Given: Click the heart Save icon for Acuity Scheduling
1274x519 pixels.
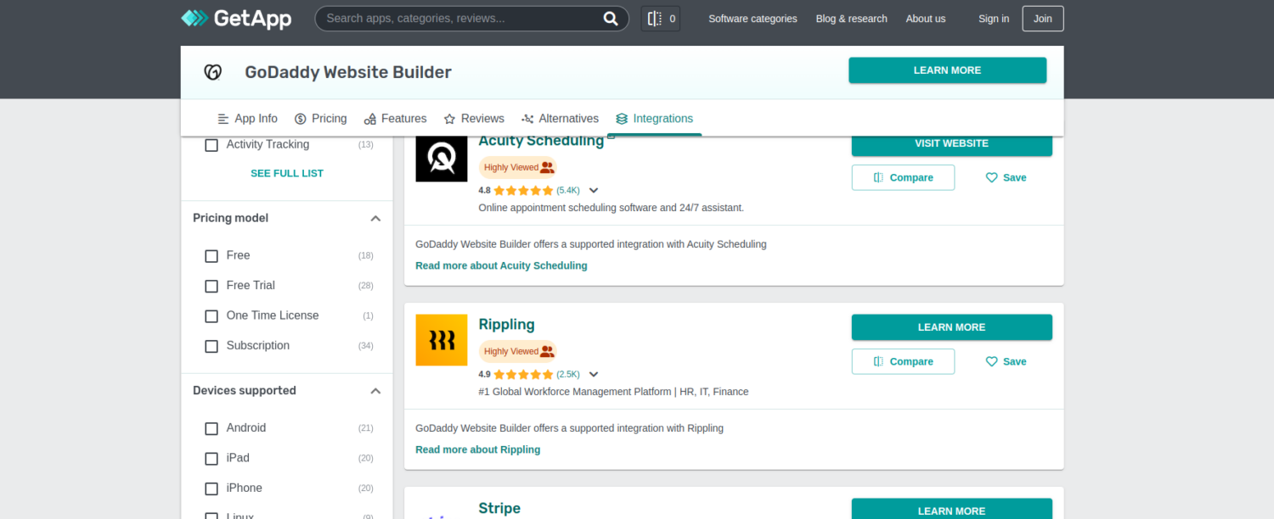Looking at the screenshot, I should tap(991, 178).
